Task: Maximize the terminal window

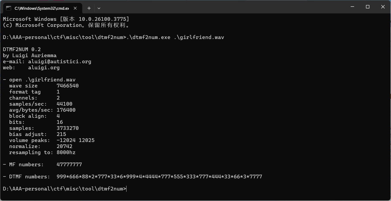Action: pyautogui.click(x=368, y=7)
